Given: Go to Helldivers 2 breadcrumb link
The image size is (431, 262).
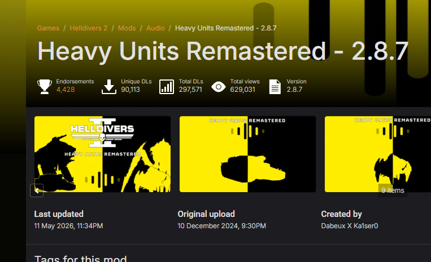Looking at the screenshot, I should pyautogui.click(x=89, y=28).
